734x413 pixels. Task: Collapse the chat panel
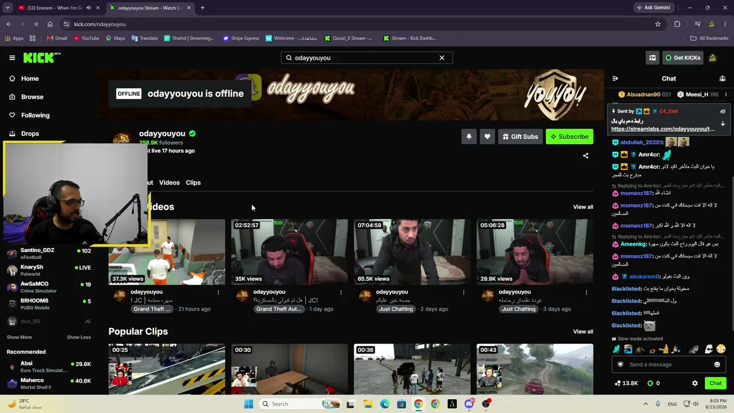(x=615, y=79)
